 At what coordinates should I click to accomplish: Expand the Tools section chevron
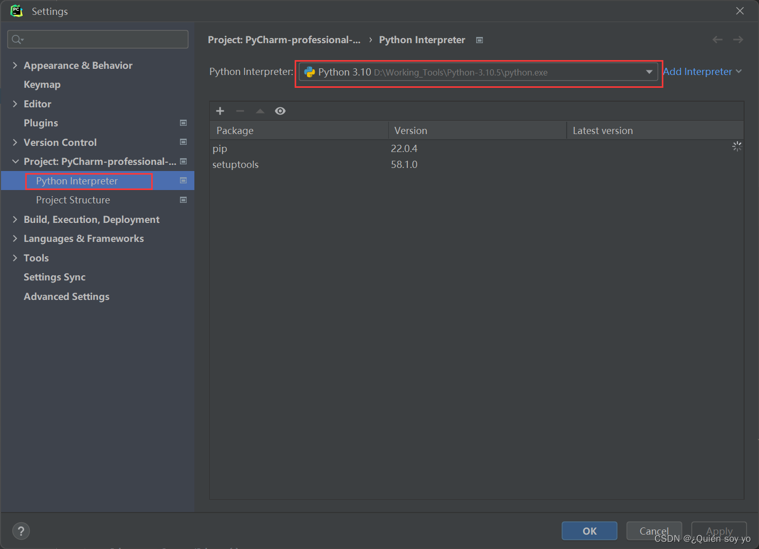[15, 258]
